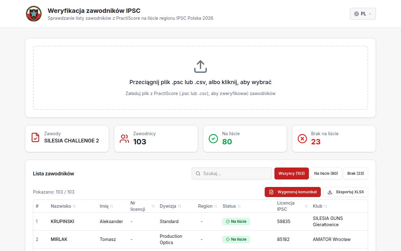Click SILESIA GUNS Gierałtowice club cell

[328, 222]
